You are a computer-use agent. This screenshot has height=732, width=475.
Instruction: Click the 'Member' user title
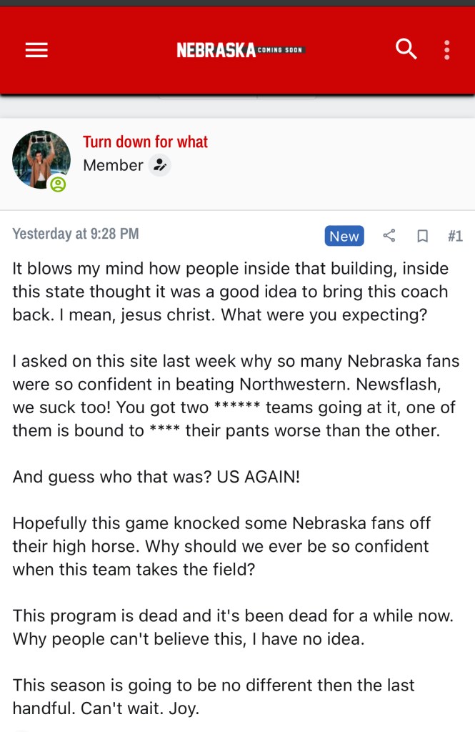113,165
